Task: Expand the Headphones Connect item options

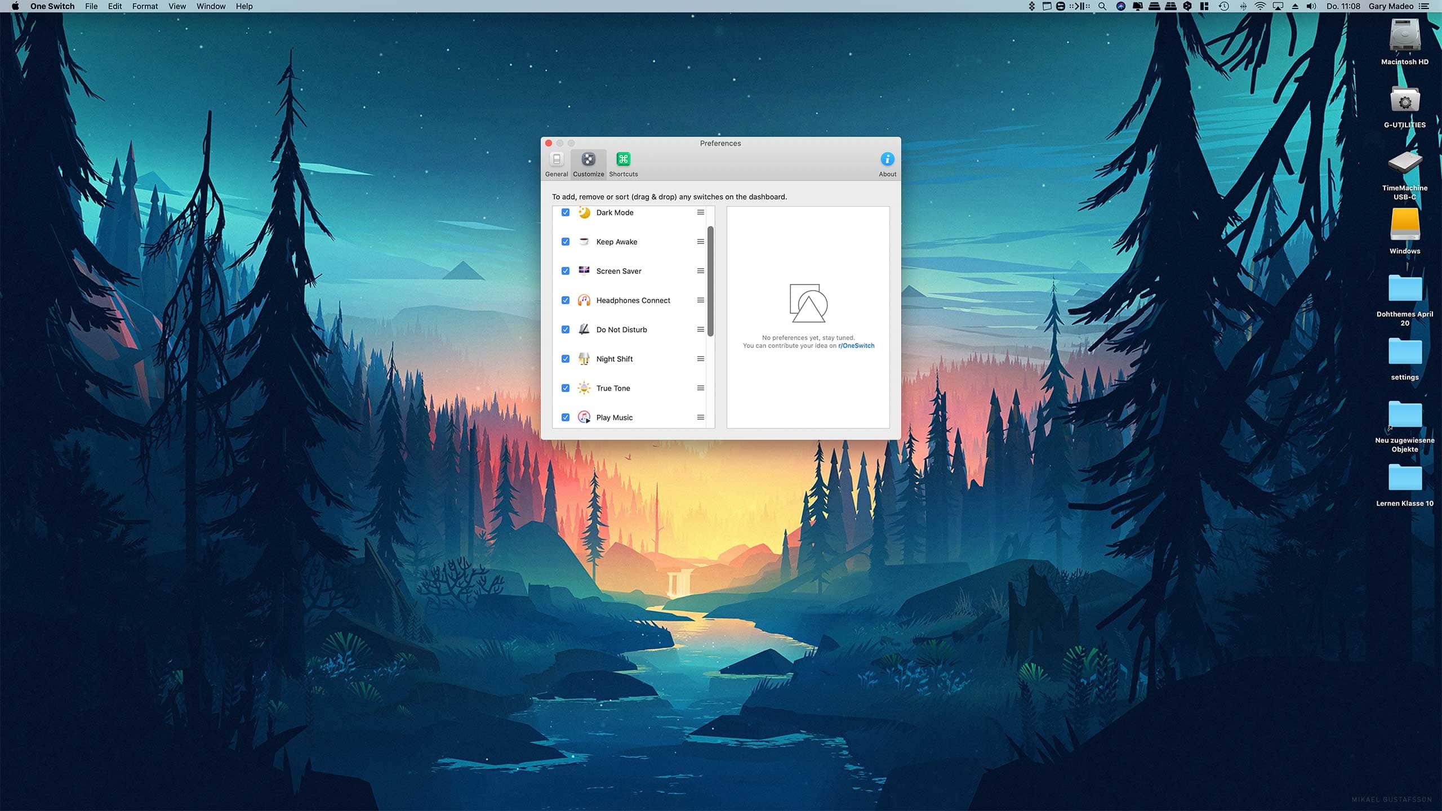Action: 700,300
